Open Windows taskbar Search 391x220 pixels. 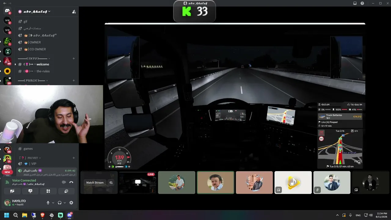(x=16, y=215)
